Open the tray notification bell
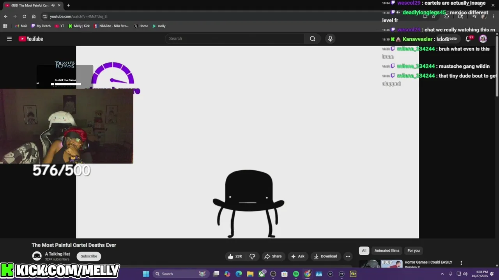The image size is (499, 280). tap(492, 274)
